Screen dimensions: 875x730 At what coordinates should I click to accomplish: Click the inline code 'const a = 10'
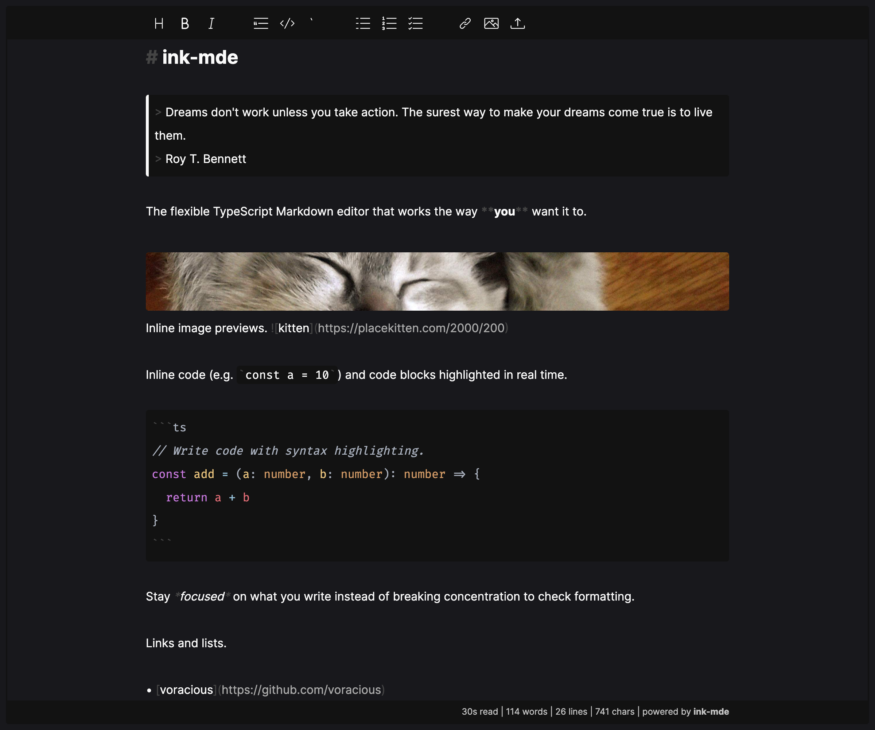(287, 375)
